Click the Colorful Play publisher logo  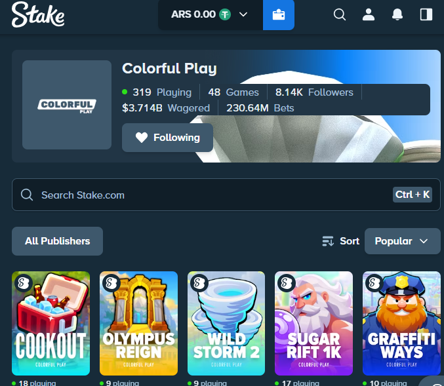pos(67,105)
